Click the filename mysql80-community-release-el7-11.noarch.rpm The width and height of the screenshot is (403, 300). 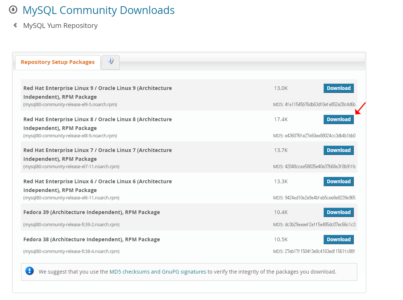pos(71,167)
